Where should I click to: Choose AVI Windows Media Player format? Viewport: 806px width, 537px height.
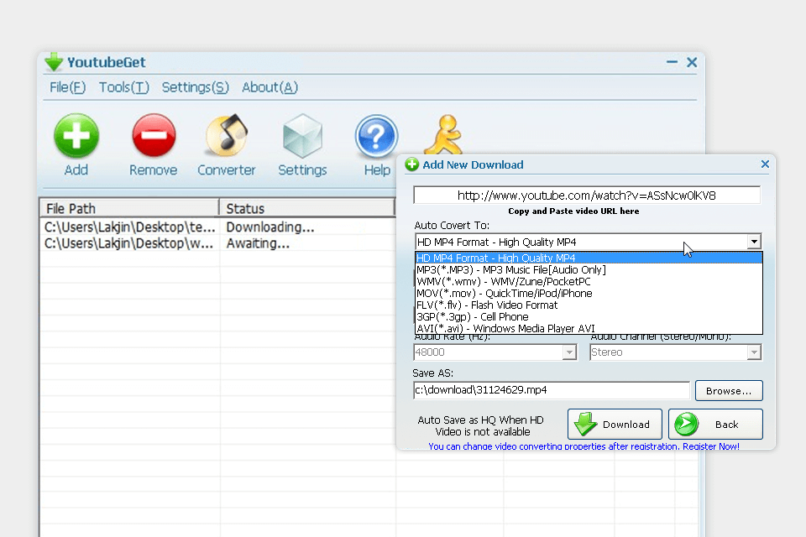click(505, 328)
